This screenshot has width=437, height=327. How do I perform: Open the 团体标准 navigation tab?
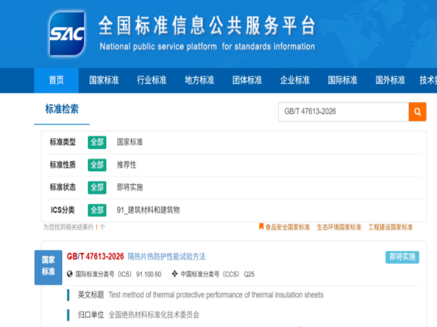[x=247, y=80]
